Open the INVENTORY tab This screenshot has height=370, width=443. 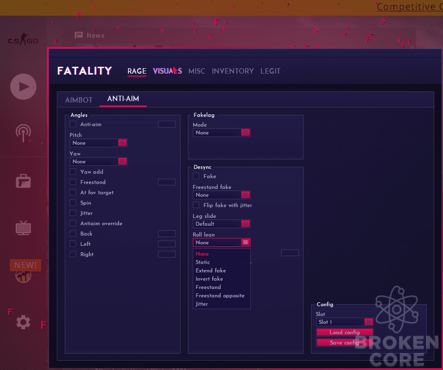coord(233,71)
